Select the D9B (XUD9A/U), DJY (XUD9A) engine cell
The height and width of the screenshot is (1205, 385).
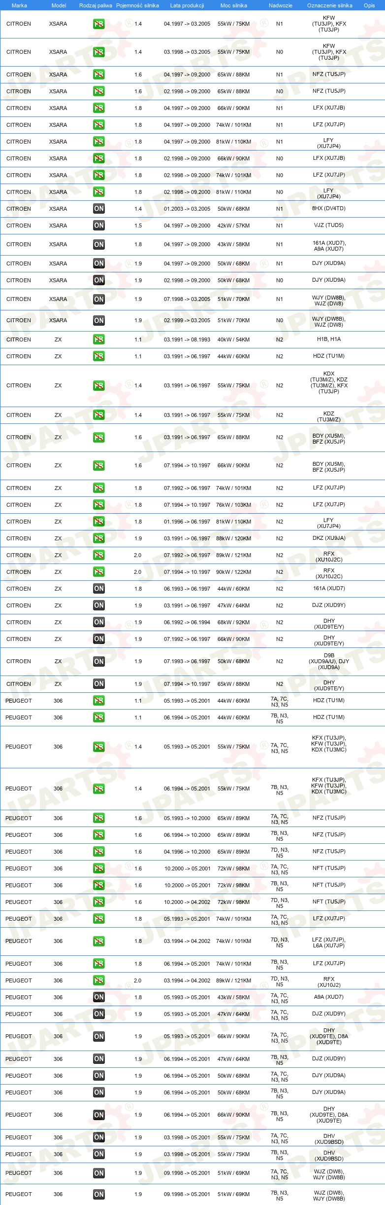point(329,661)
